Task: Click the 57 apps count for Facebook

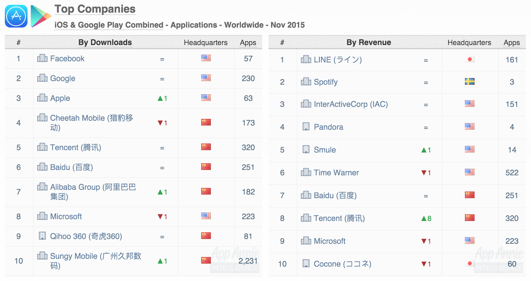Action: [248, 59]
